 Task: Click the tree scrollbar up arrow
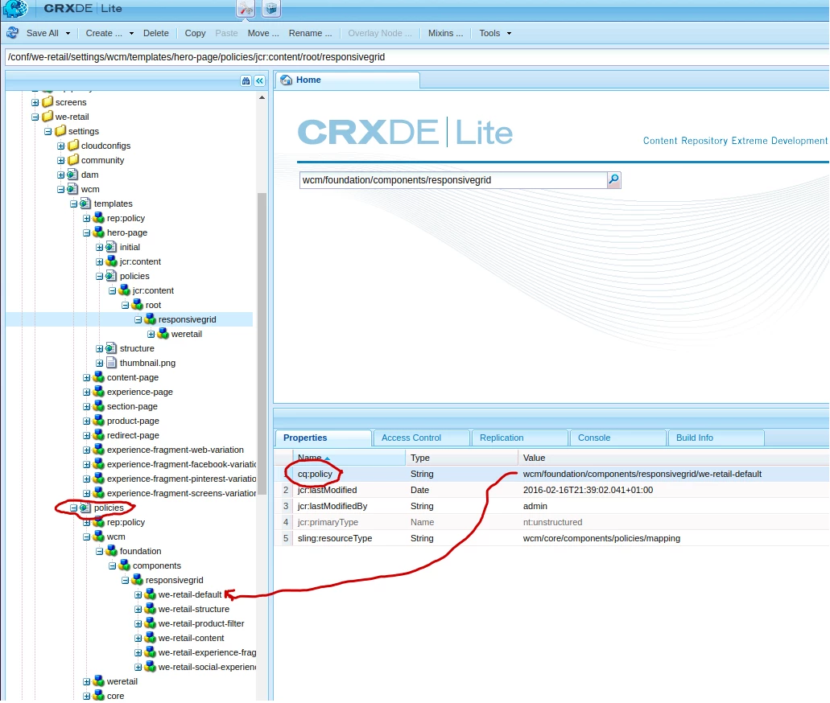coord(262,97)
